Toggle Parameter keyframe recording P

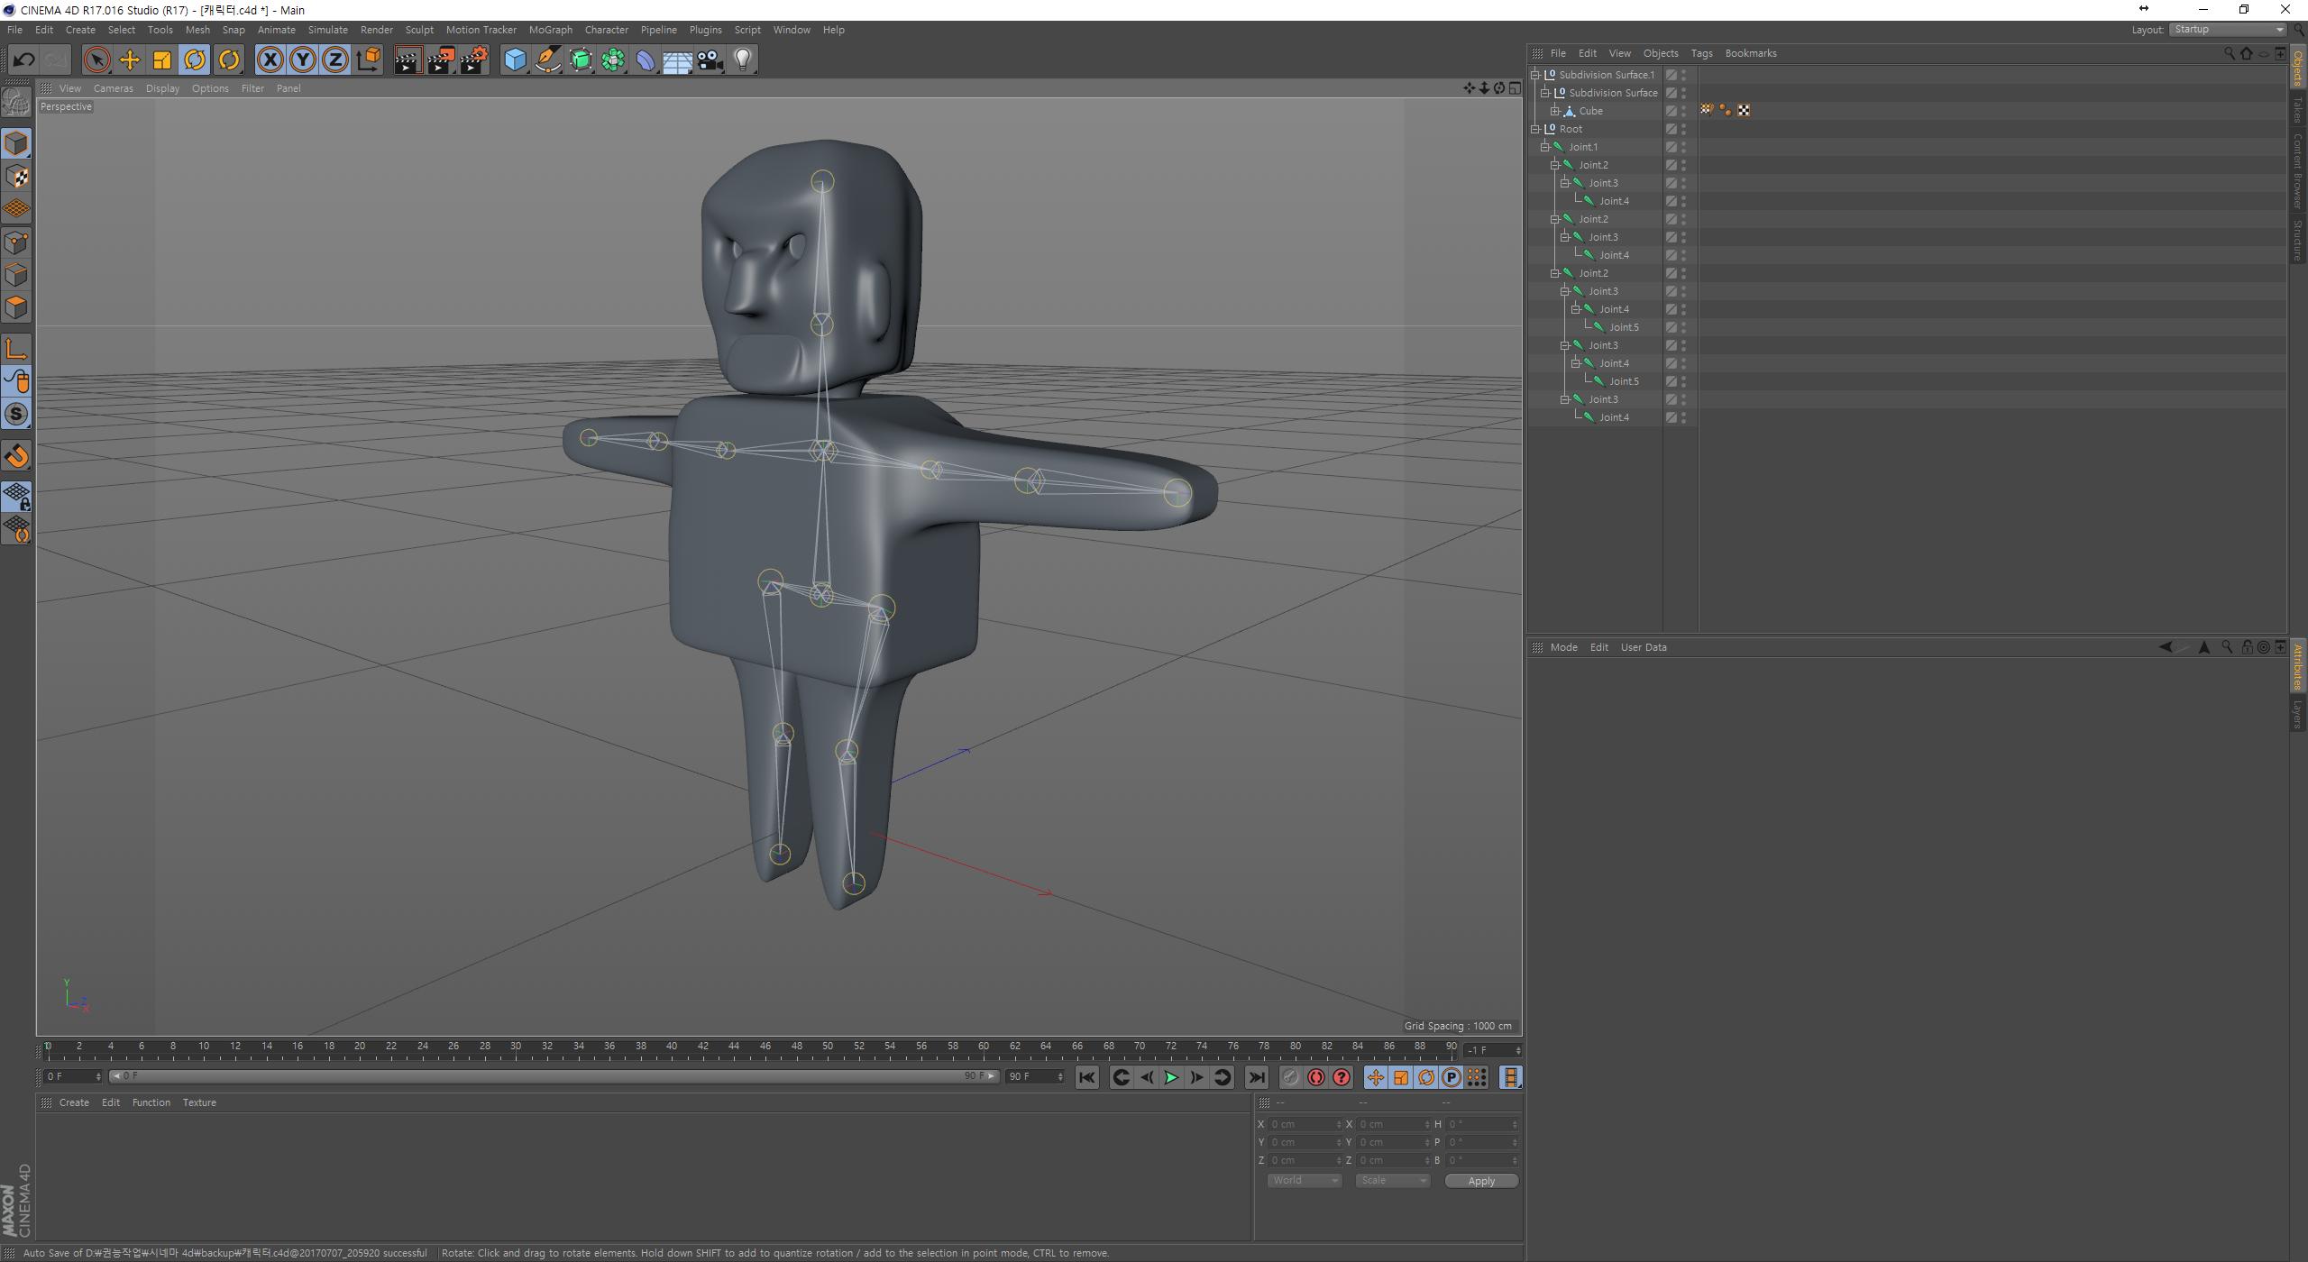click(x=1451, y=1077)
